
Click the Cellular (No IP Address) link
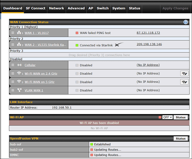pos(148,65)
